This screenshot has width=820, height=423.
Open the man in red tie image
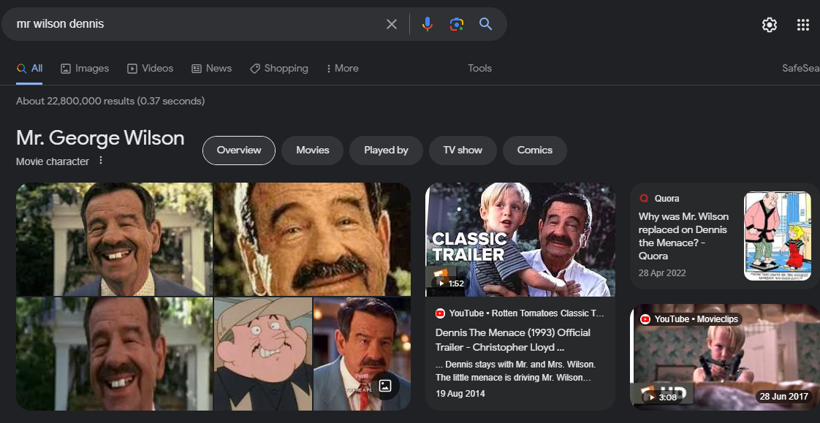pyautogui.click(x=362, y=354)
